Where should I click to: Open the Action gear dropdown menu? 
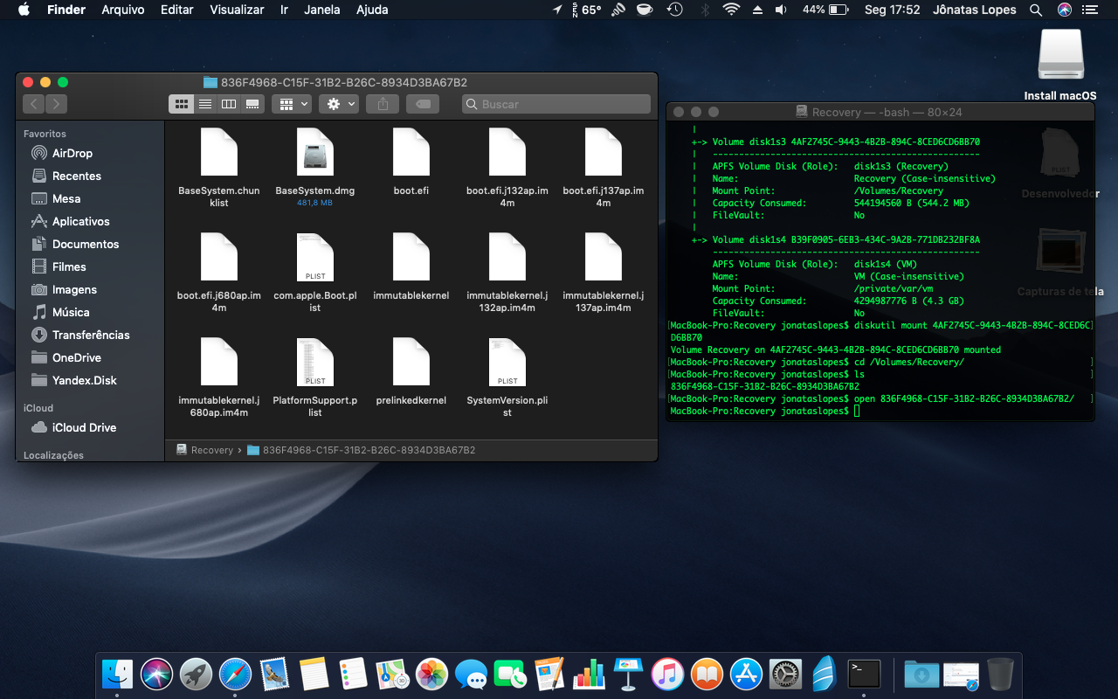pyautogui.click(x=339, y=104)
